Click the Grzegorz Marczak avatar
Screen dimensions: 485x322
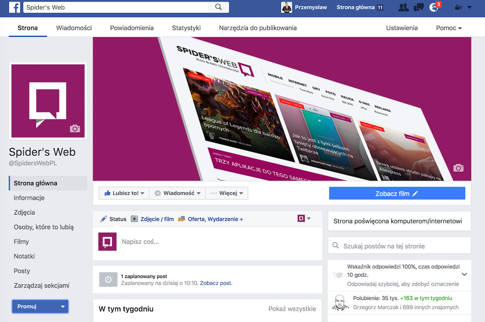click(x=340, y=303)
